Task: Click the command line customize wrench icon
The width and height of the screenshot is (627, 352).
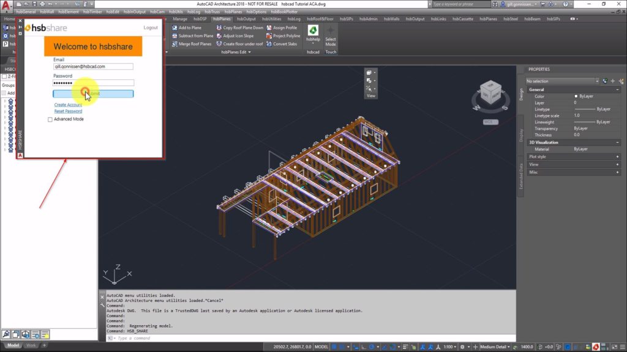Action: 102,305
